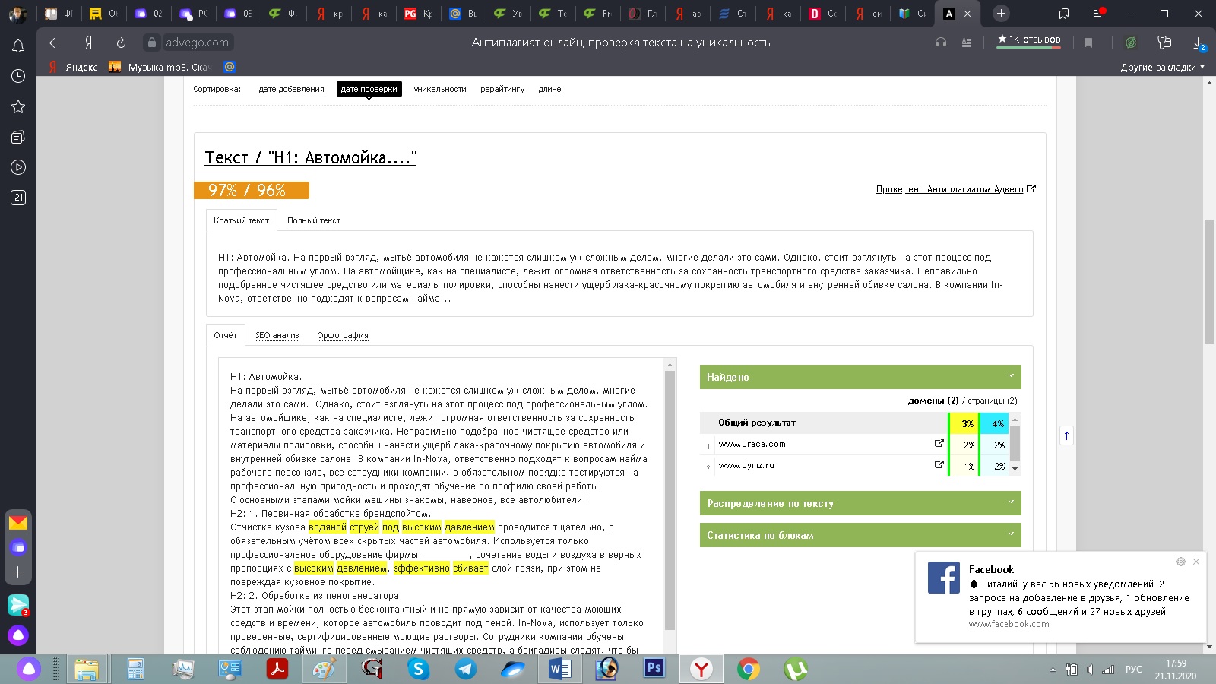This screenshot has height=684, width=1216.
Task: Add a sidebar app with plus icon
Action: (18, 572)
